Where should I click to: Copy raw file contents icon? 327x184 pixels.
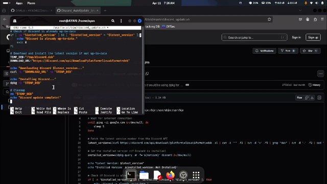[x=307, y=98]
